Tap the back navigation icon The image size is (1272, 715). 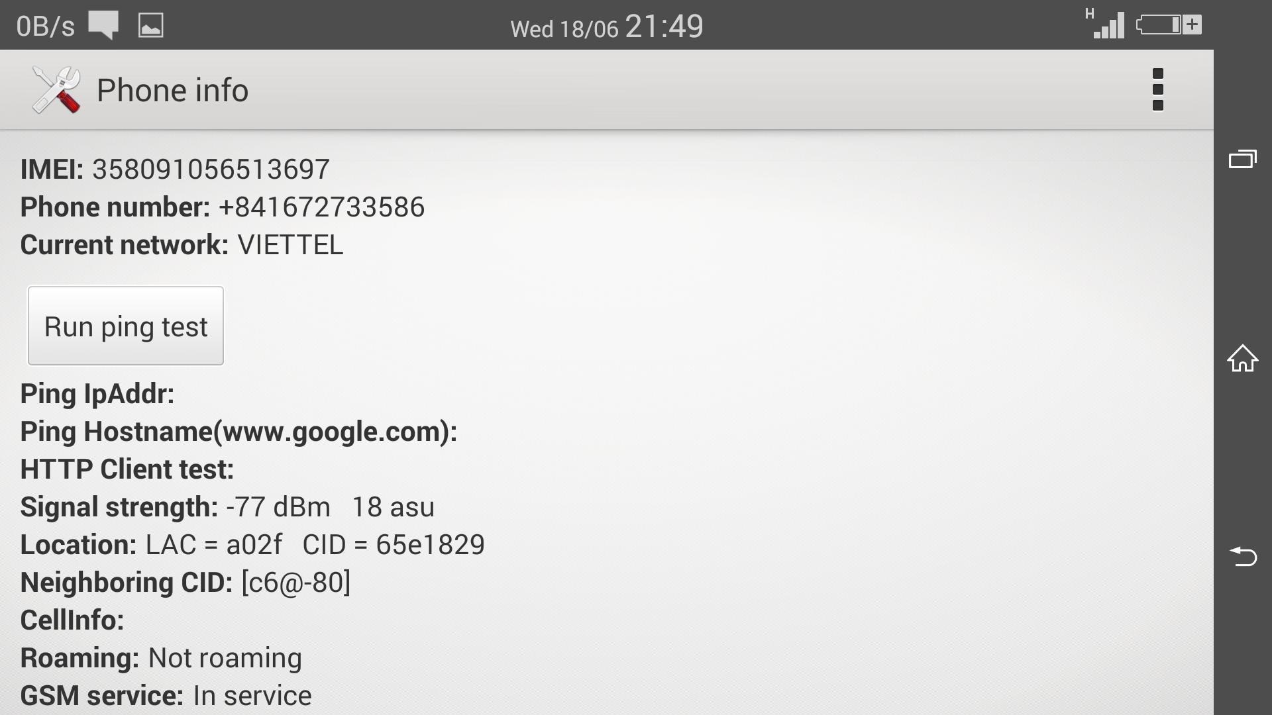1244,557
